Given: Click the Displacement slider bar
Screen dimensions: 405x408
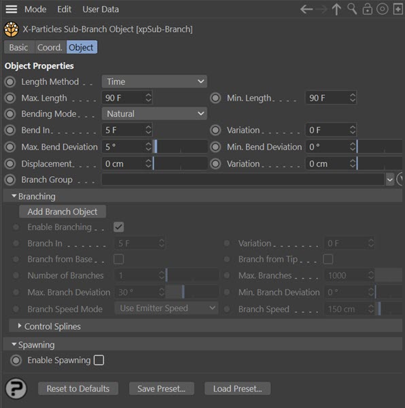Looking at the screenshot, I should [x=180, y=164].
